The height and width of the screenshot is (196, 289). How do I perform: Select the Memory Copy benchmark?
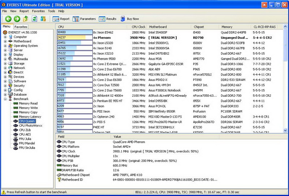(28, 112)
